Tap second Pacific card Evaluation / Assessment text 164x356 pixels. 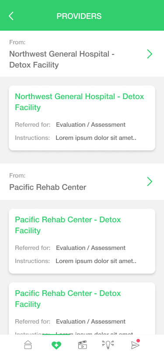point(91,321)
